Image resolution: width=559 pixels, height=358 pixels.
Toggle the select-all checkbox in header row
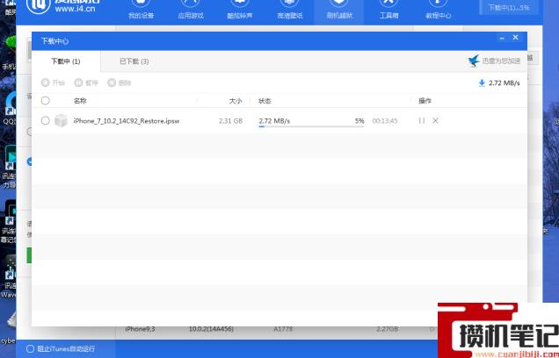46,101
